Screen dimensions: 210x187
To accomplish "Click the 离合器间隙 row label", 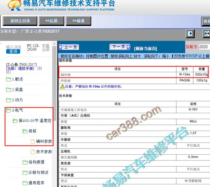I will coord(69,157).
